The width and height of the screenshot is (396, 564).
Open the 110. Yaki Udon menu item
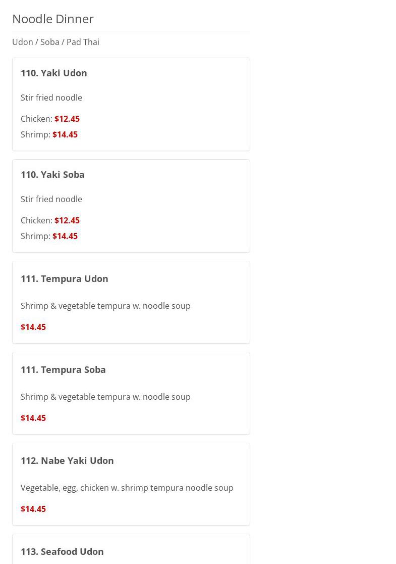[x=54, y=73]
